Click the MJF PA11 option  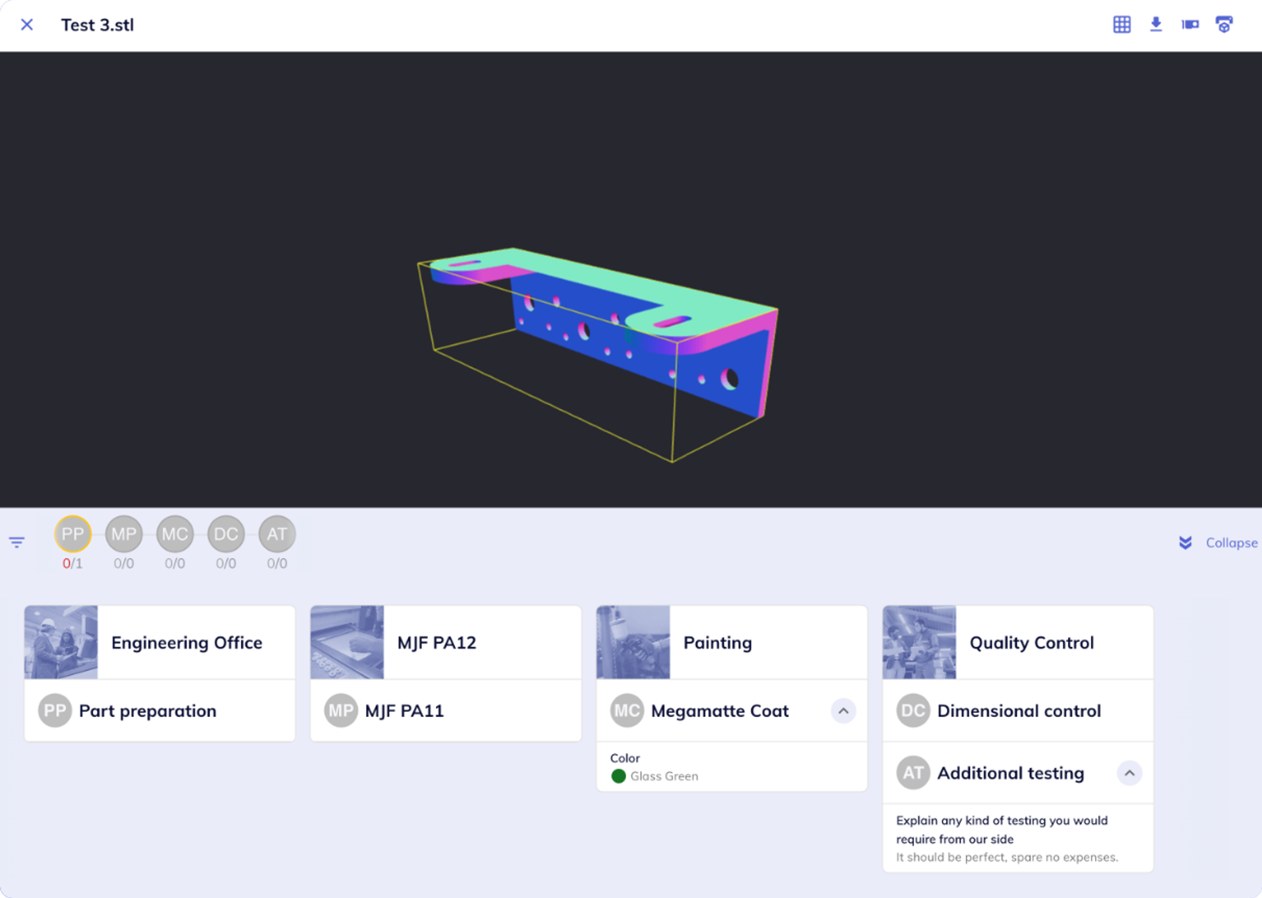[x=404, y=711]
